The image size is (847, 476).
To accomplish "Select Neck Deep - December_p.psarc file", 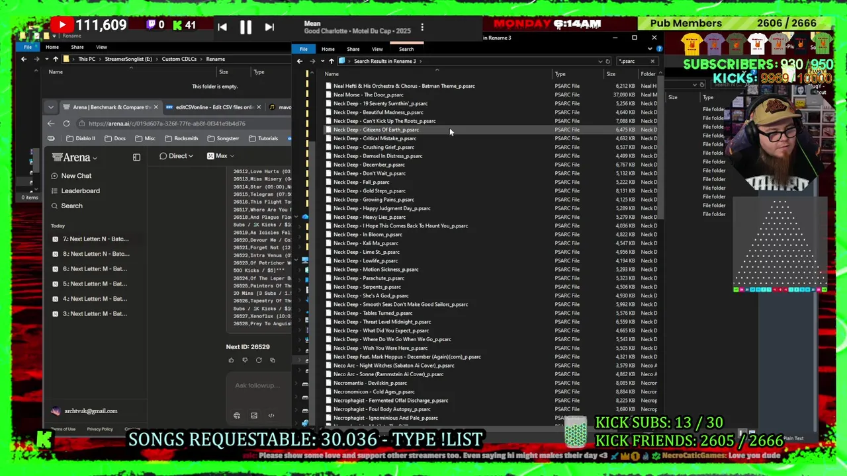I will click(369, 165).
